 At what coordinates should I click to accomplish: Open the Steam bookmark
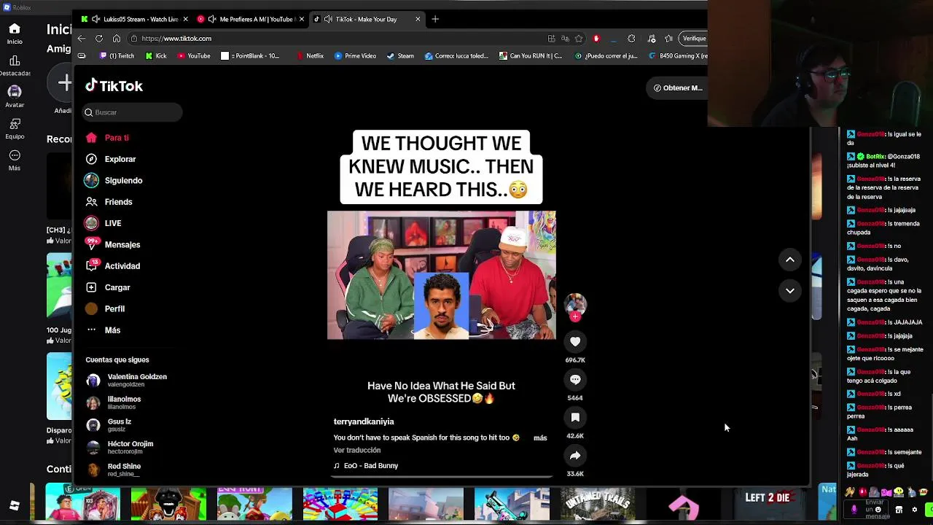pos(400,55)
